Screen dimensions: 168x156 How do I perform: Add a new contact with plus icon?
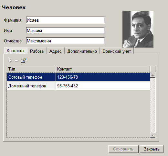coord(10,61)
